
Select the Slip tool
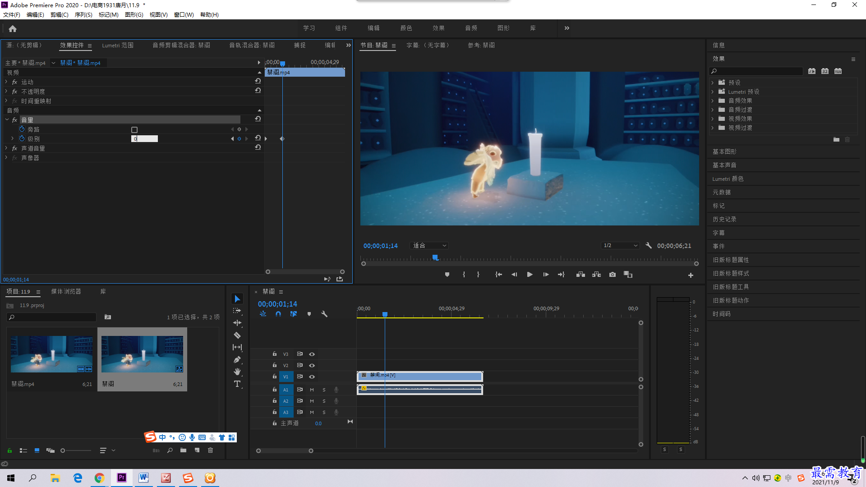tap(237, 347)
